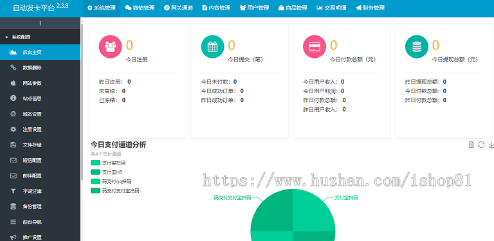Image resolution: width=494 pixels, height=241 pixels.
Task: Click the three-dot sidebar toggle
Action: [40, 23]
